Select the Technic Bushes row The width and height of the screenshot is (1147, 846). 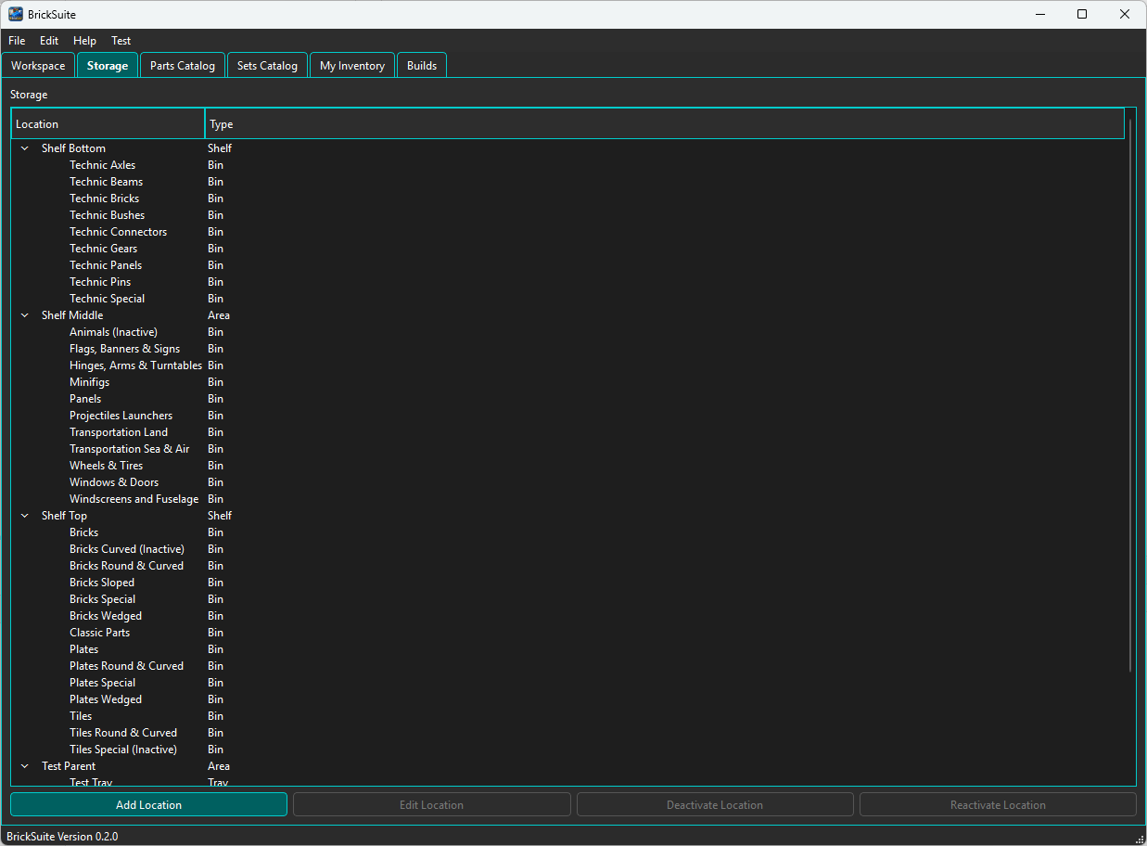[x=568, y=215]
